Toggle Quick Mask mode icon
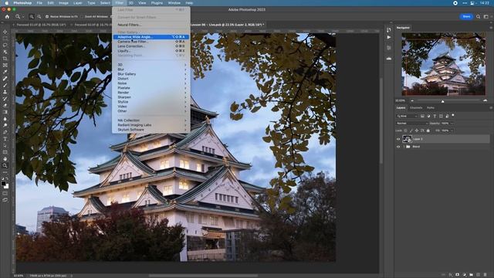The image size is (494, 278). coord(5,193)
